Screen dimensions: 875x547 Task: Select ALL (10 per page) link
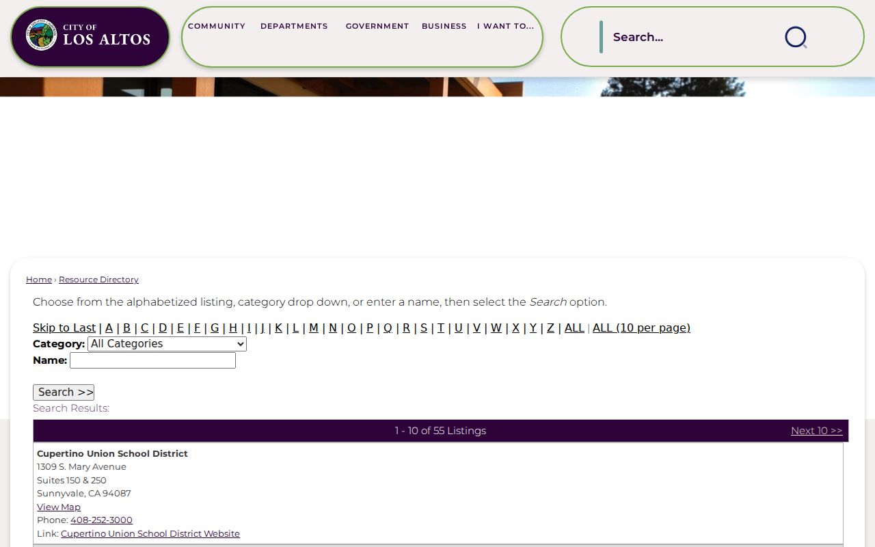[641, 328]
